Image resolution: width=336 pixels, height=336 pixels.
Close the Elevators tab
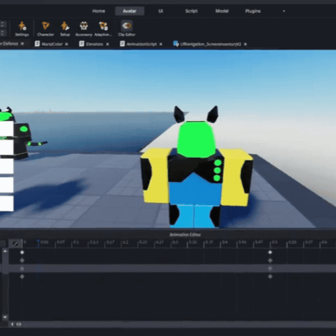(x=108, y=44)
